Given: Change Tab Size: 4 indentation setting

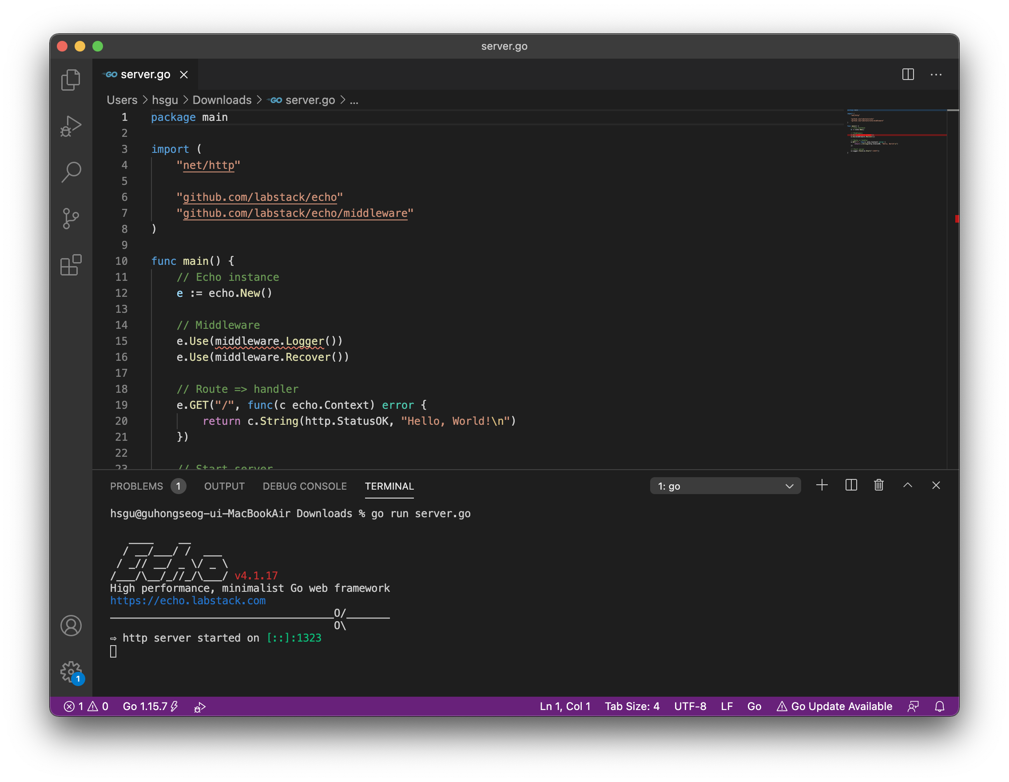Looking at the screenshot, I should [x=632, y=706].
